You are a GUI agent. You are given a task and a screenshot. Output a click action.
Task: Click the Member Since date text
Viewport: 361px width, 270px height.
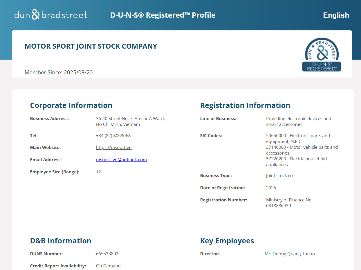click(59, 72)
